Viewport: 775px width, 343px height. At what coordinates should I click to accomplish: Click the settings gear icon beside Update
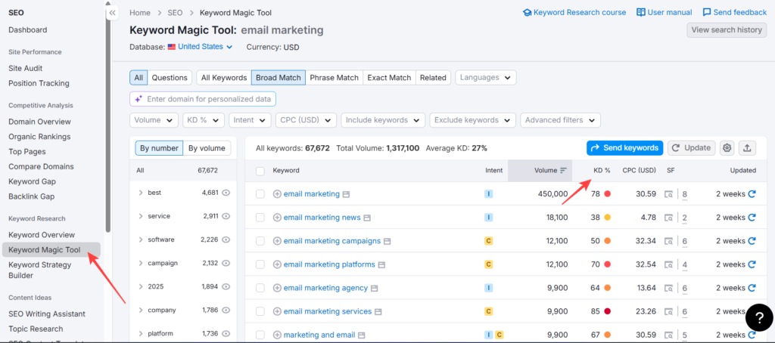click(x=727, y=147)
